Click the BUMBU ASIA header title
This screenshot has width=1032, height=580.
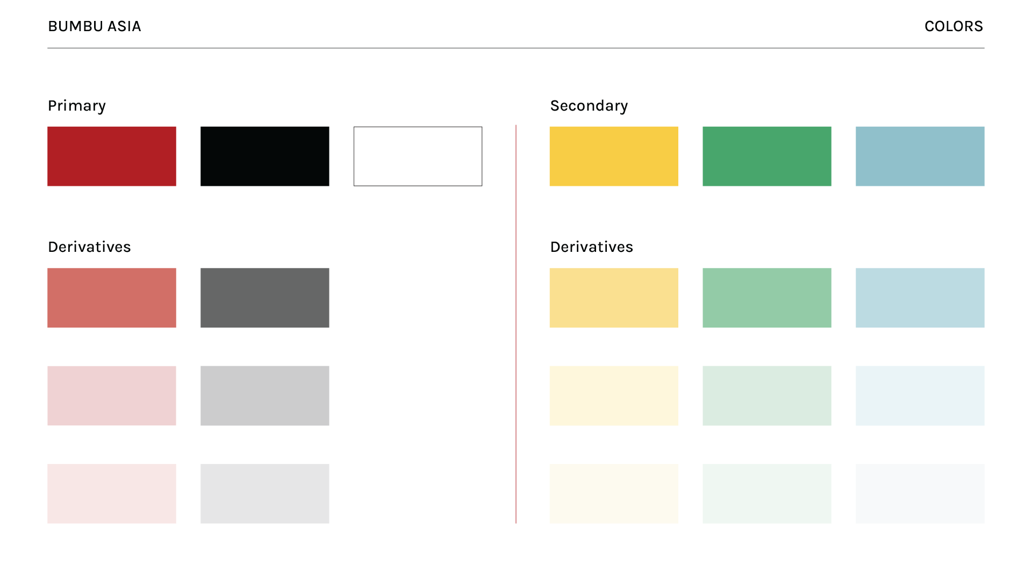(x=95, y=26)
